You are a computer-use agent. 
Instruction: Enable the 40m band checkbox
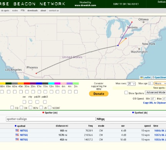[x=21, y=92]
